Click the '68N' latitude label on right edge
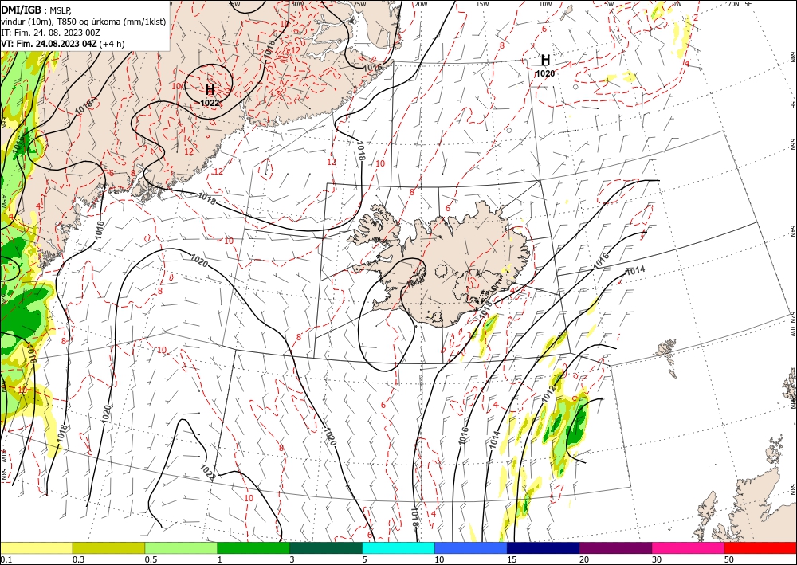797x565 pixels. (x=792, y=57)
